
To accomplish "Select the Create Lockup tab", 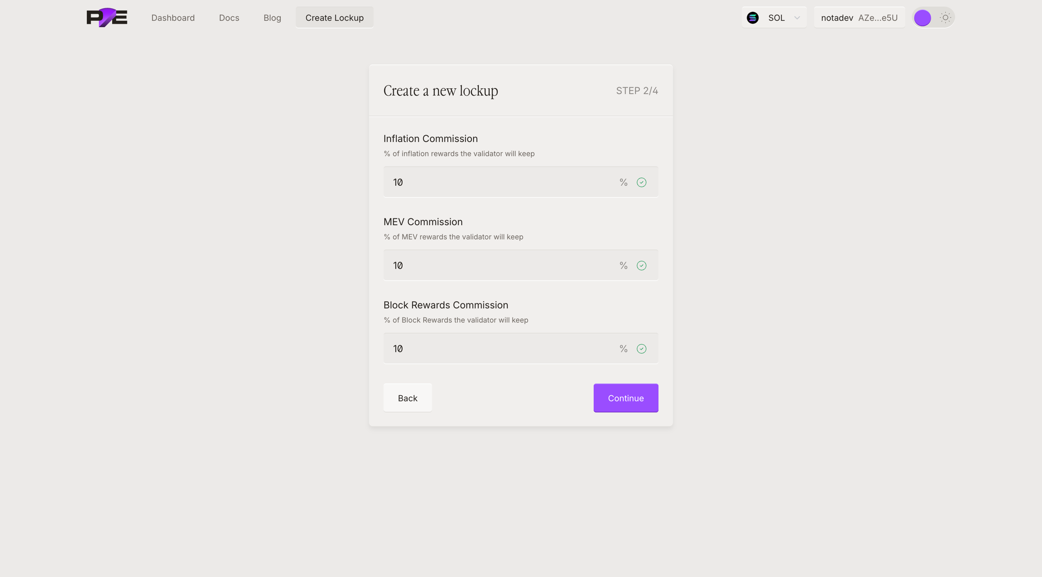I will coord(334,18).
